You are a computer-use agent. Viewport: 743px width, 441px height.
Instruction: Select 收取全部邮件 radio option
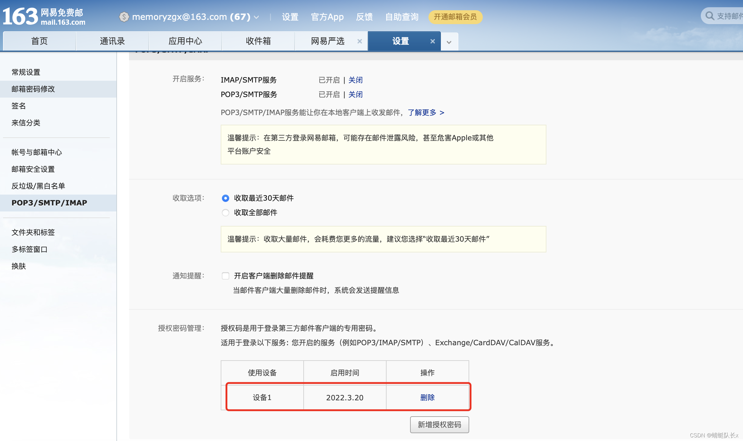(225, 213)
